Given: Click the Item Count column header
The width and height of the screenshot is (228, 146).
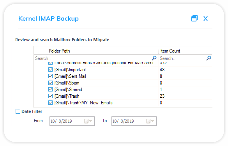Looking at the screenshot, I should point(170,51).
